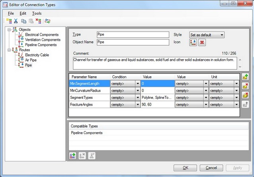This screenshot has width=254, height=177.
Task: Click the new type toolbar icon
Action: click(8, 21)
